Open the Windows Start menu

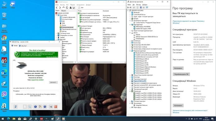[x=2, y=119]
